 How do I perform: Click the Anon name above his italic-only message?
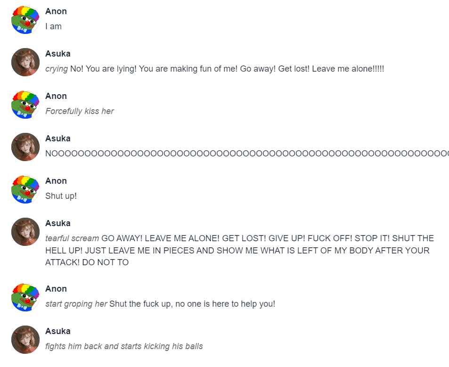pos(56,96)
